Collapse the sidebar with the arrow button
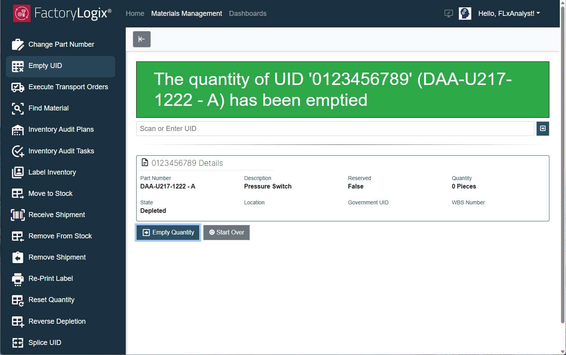Viewport: 566px width, 355px height. 142,39
